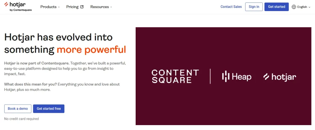315x130 pixels.
Task: Click 'by Contentsquare' under the logo
Action: (21, 10)
